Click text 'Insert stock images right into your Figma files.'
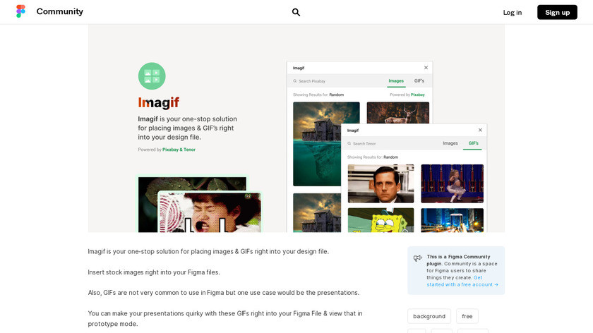 pyautogui.click(x=154, y=272)
